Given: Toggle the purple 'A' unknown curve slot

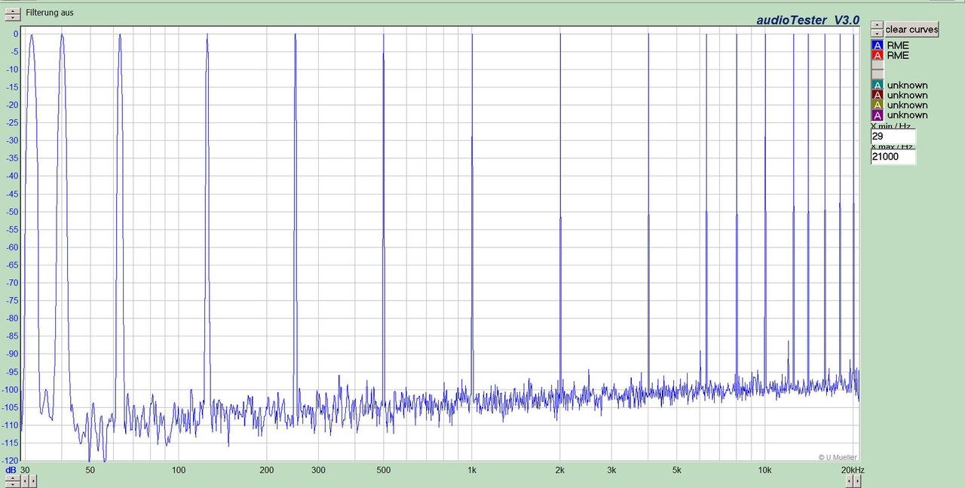Looking at the screenshot, I should (877, 115).
